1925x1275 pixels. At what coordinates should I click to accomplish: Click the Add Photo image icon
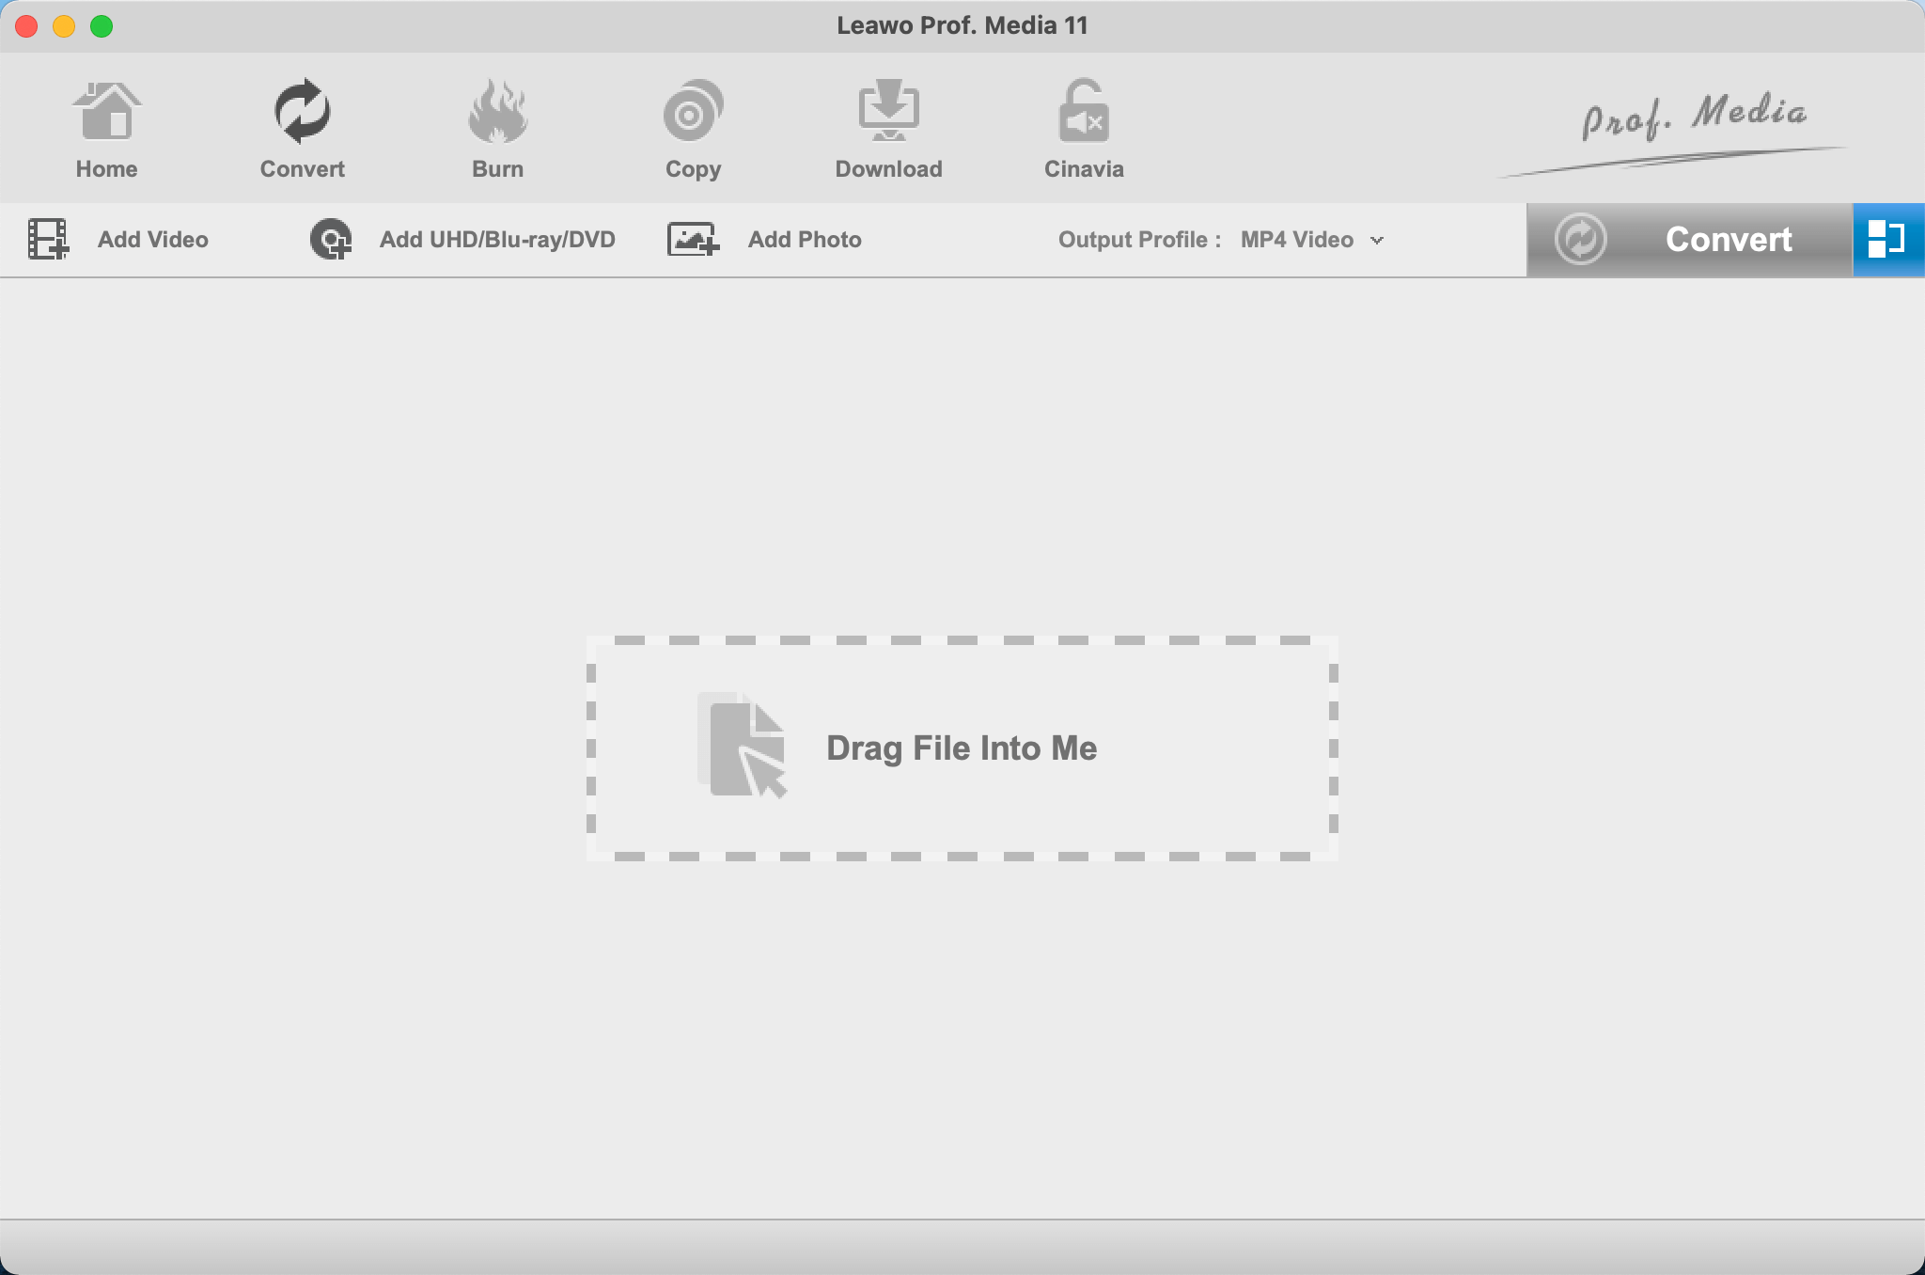click(693, 239)
